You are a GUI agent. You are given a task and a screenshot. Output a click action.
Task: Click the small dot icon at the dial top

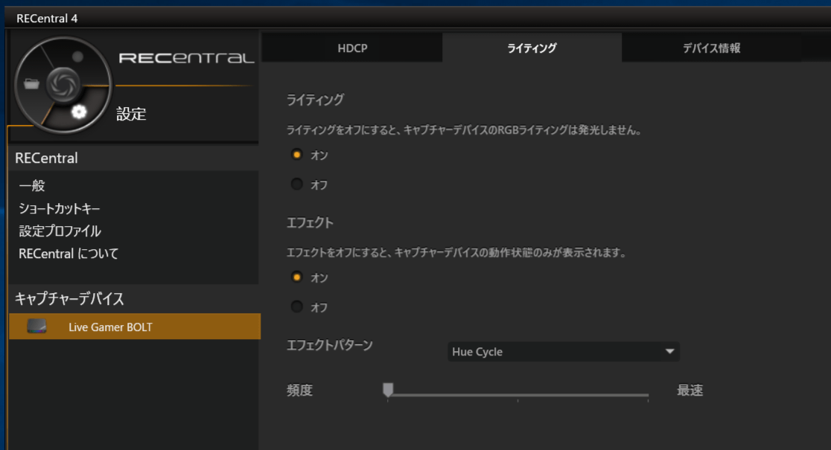pos(77,57)
